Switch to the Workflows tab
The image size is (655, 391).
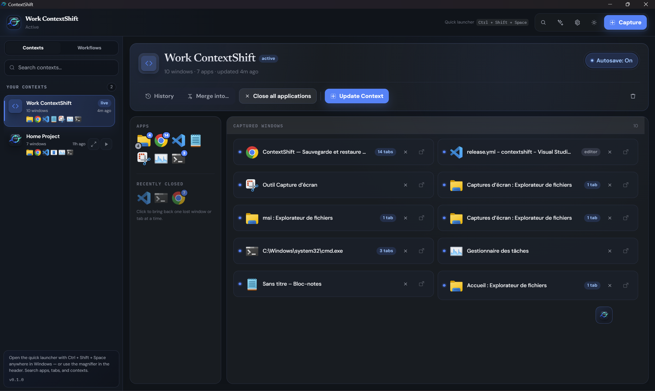coord(89,48)
